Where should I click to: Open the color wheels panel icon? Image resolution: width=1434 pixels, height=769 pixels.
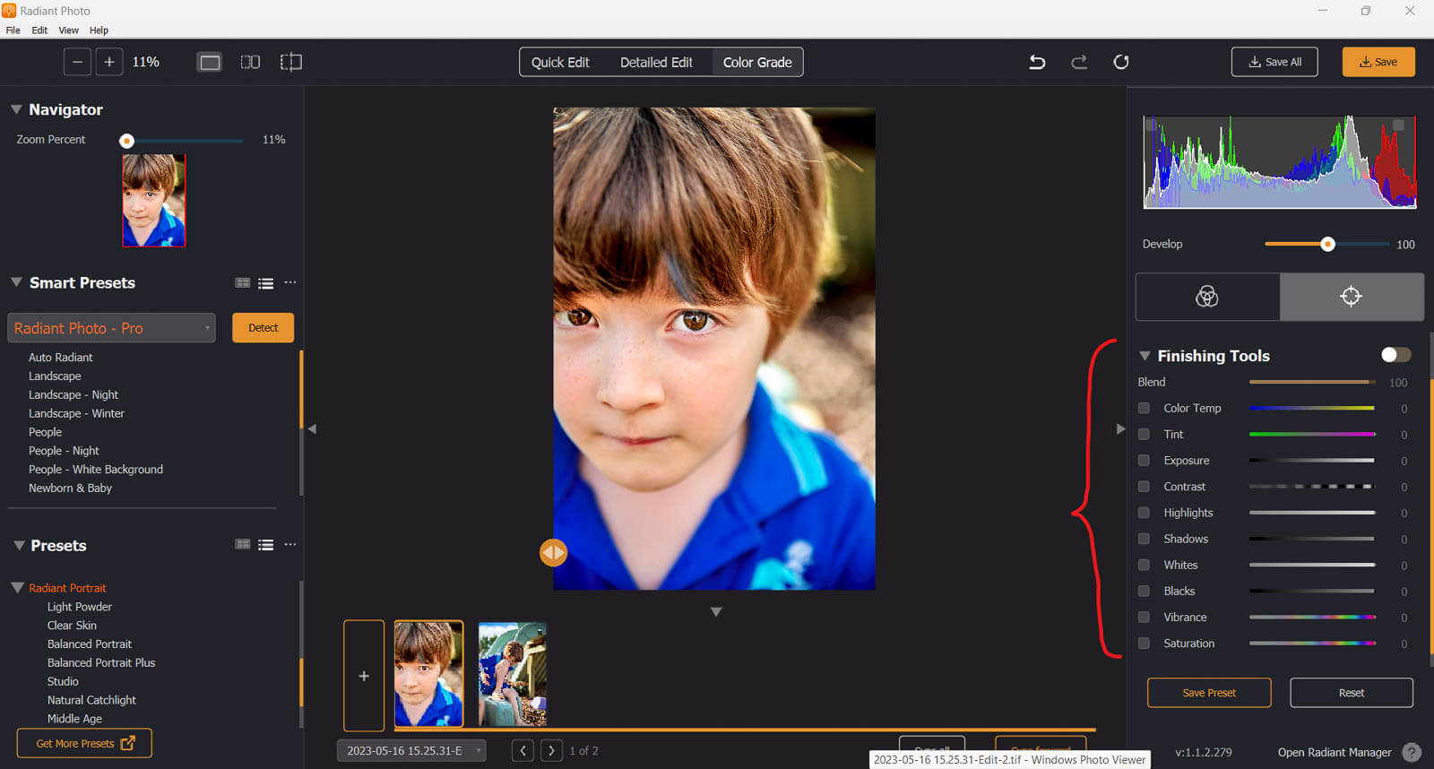point(1207,297)
